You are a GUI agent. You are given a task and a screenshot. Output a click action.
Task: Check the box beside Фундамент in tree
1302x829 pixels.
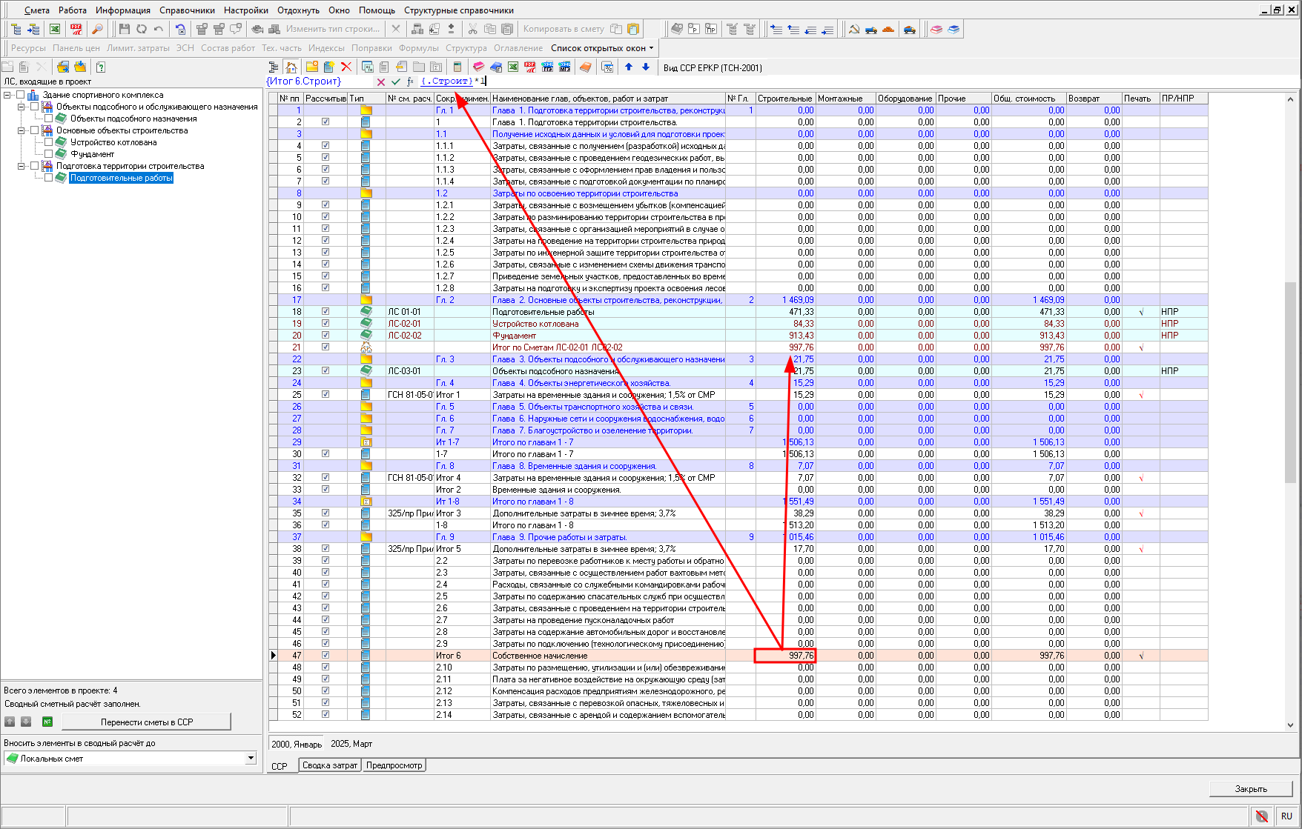(49, 154)
